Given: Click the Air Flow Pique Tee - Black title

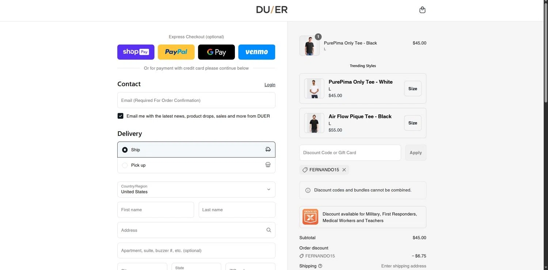Looking at the screenshot, I should point(360,116).
